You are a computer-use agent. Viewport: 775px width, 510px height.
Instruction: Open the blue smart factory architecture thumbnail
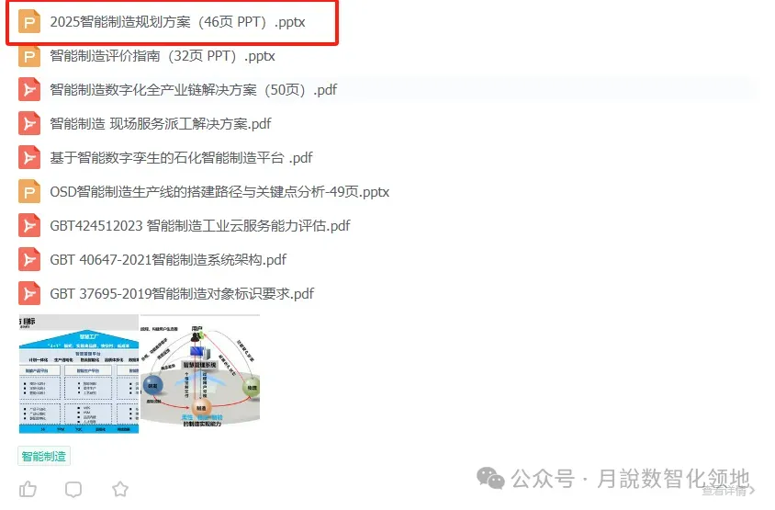point(79,374)
